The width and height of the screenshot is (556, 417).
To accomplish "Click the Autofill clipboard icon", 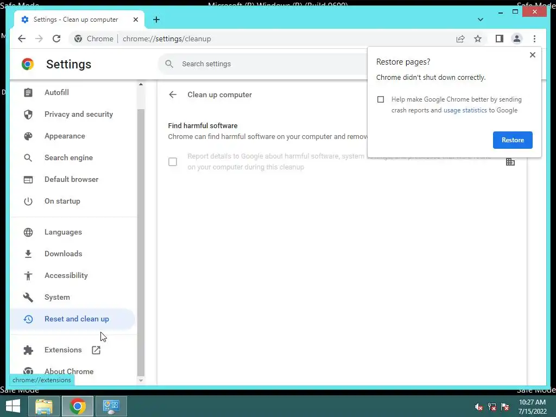I will pos(28,92).
